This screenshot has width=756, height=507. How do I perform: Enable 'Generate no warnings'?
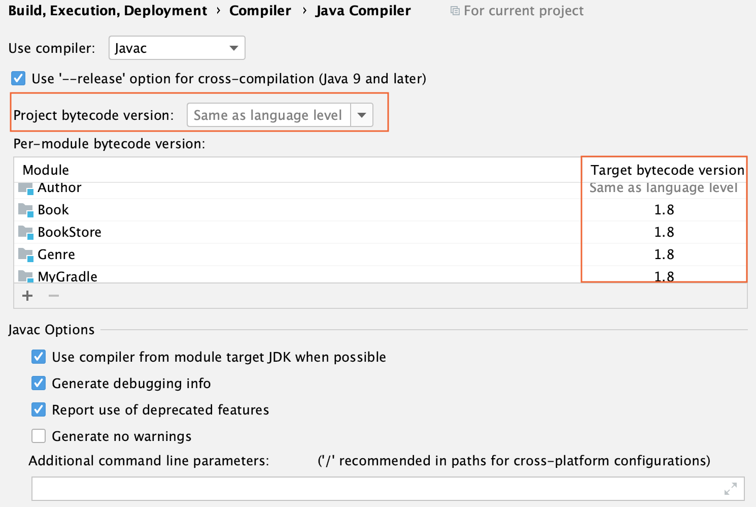[39, 436]
